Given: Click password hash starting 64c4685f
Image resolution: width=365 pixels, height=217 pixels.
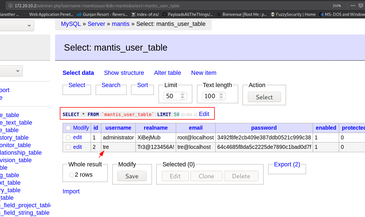Looking at the screenshot, I should 264,147.
